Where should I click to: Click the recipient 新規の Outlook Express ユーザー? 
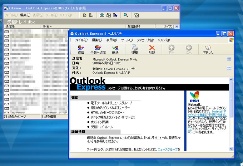click(x=114, y=69)
